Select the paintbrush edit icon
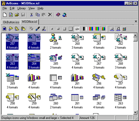 click(x=38, y=29)
